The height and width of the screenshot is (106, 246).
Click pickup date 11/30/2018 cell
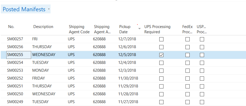pyautogui.click(x=128, y=78)
